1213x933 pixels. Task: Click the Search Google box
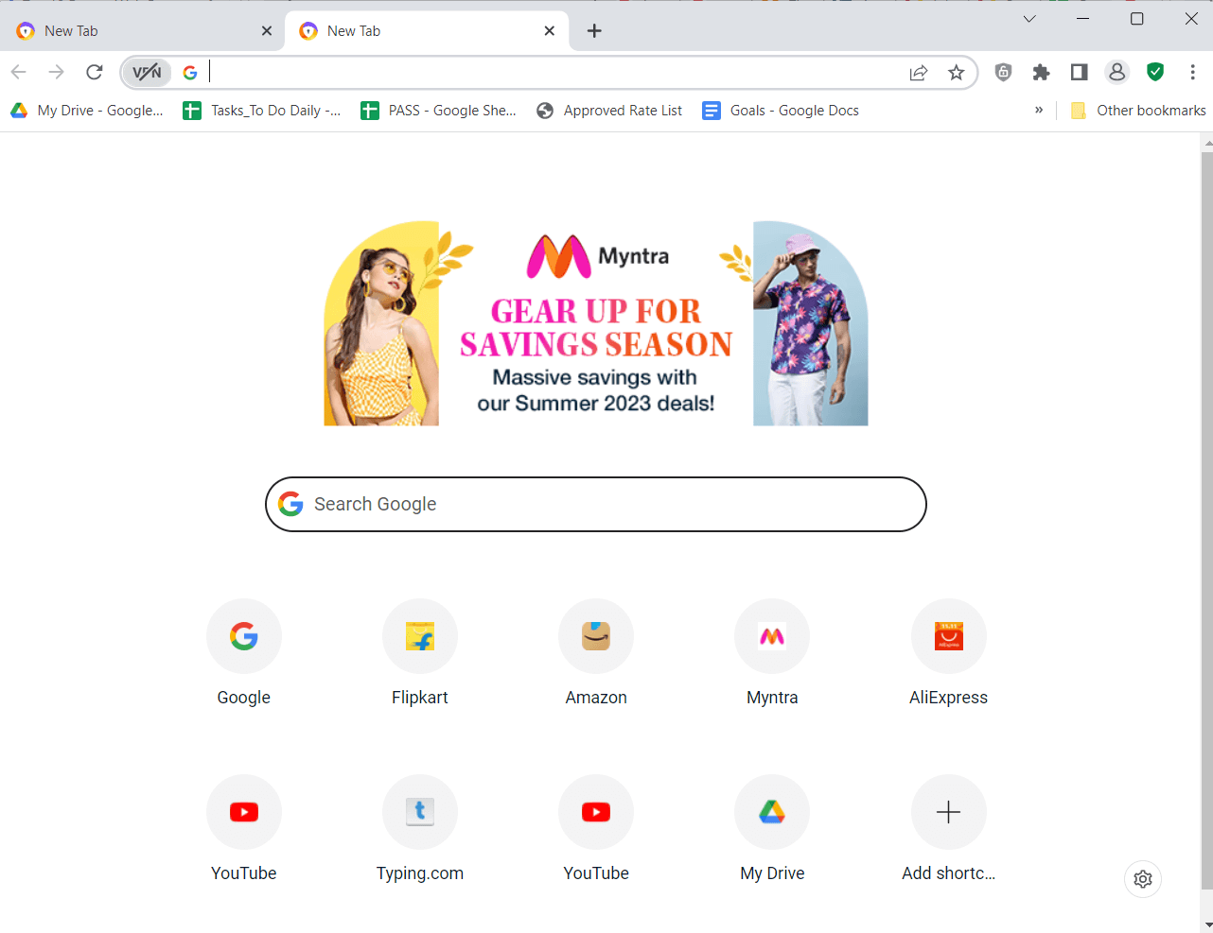tap(596, 504)
